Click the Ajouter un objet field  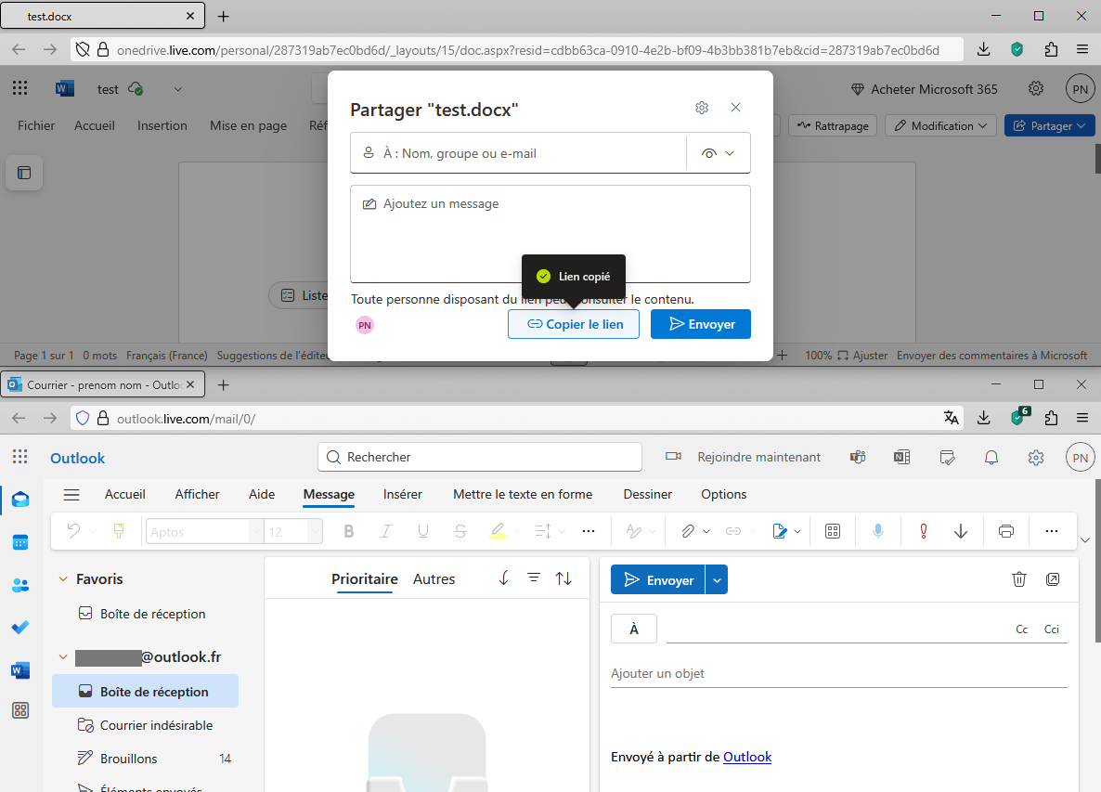[839, 673]
